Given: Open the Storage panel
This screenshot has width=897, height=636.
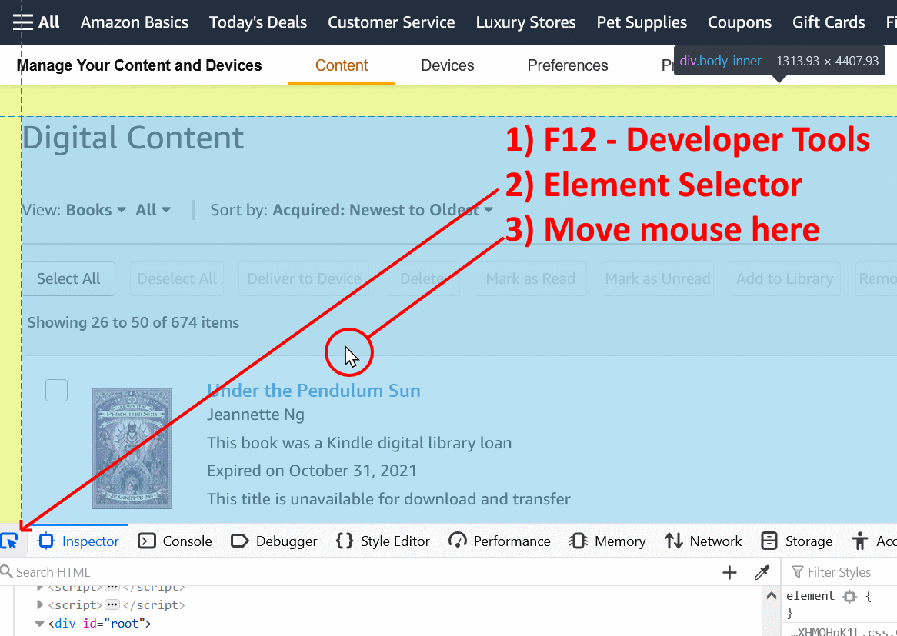Looking at the screenshot, I should [796, 541].
